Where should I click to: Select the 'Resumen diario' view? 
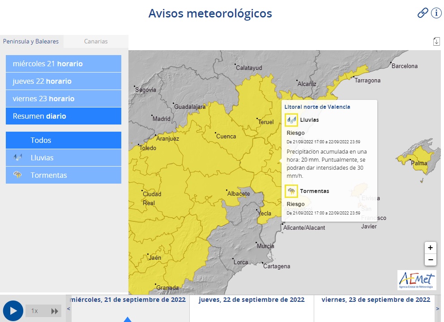point(63,116)
